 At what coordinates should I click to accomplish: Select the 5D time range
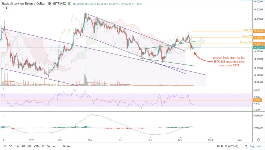[11, 146]
